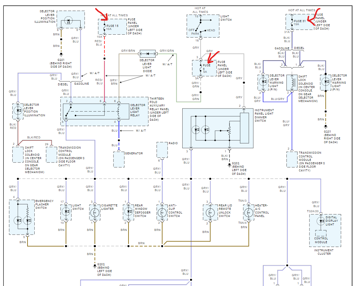Click the relay coil symbol at pin 6
This screenshot has width=357, height=286.
point(118,112)
